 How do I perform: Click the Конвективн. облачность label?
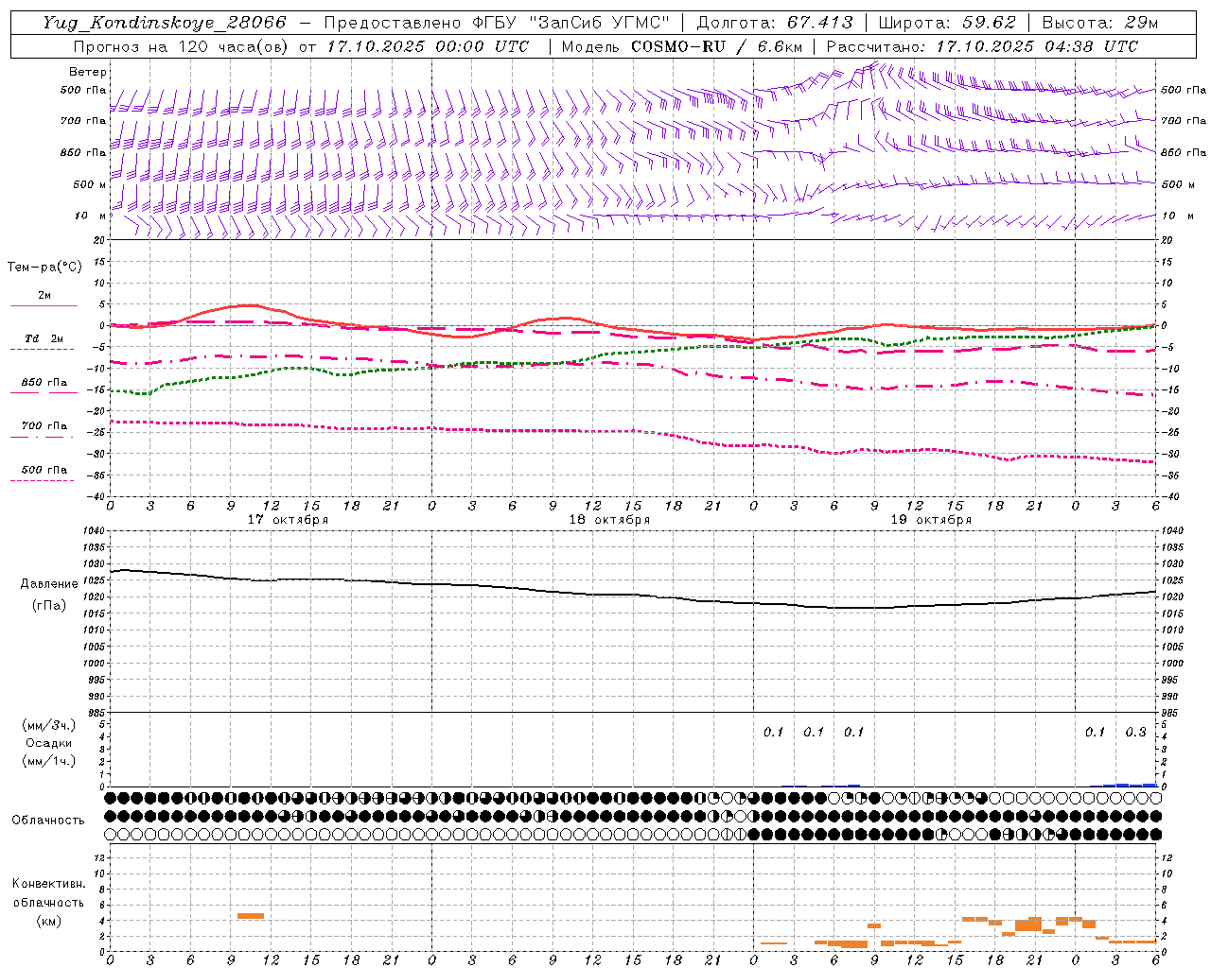[x=48, y=893]
